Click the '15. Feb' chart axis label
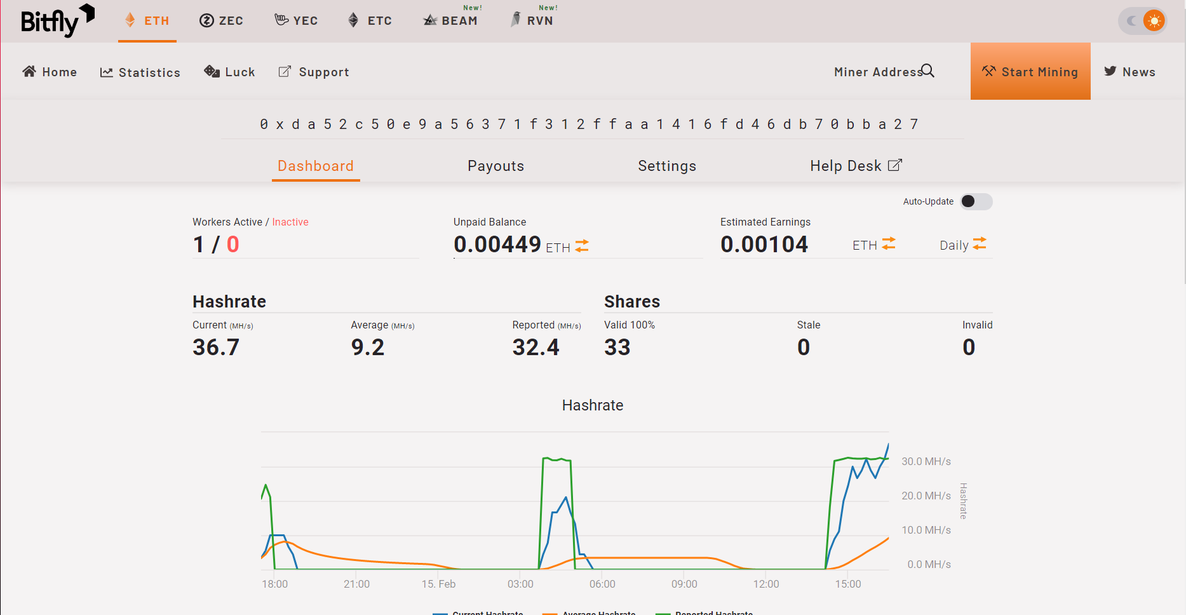This screenshot has width=1186, height=615. point(438,585)
